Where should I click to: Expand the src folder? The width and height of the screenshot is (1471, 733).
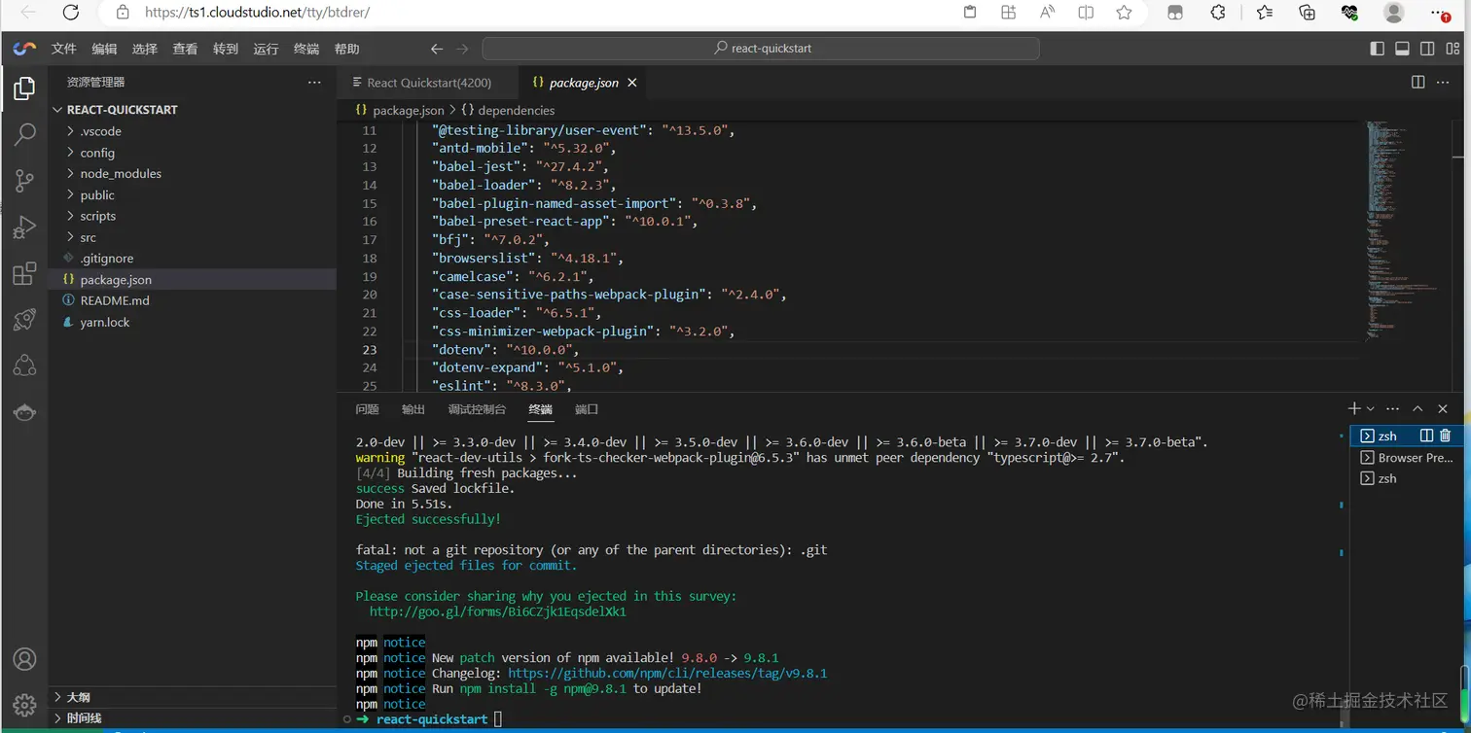[88, 237]
